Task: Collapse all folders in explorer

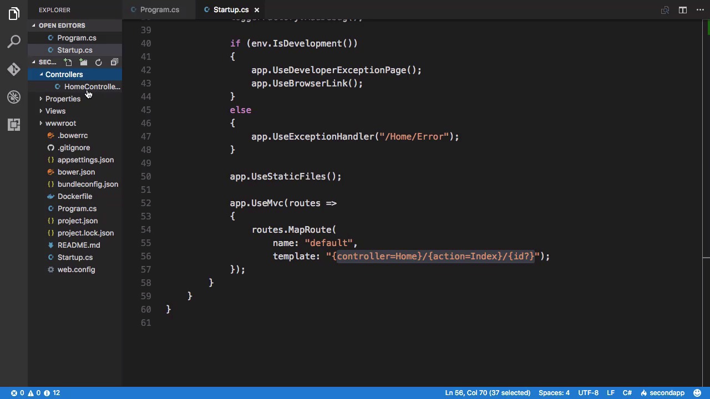Action: [x=114, y=62]
